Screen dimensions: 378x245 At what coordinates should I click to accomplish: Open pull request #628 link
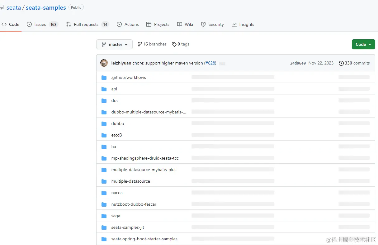[210, 63]
